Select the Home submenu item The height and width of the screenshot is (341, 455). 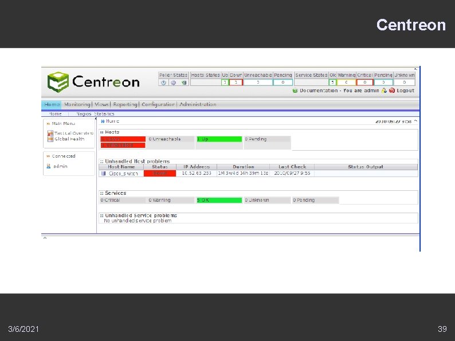pyautogui.click(x=55, y=114)
